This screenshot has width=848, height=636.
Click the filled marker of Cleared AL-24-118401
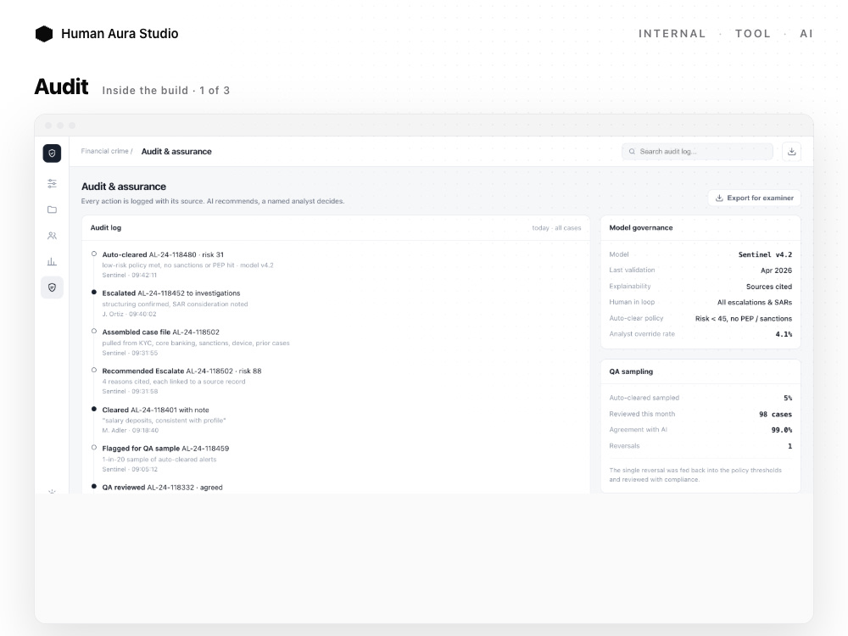(94, 410)
